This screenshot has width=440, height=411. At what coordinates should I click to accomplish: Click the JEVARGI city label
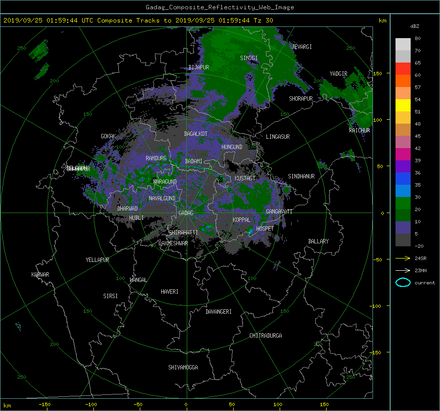[302, 47]
